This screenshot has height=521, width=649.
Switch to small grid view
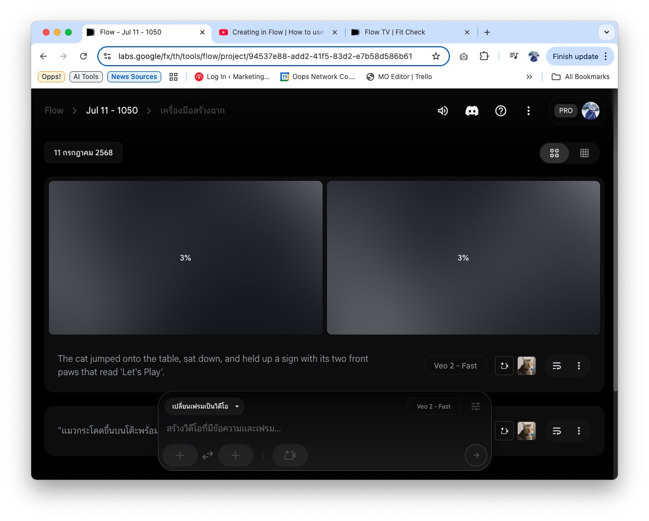coord(584,153)
